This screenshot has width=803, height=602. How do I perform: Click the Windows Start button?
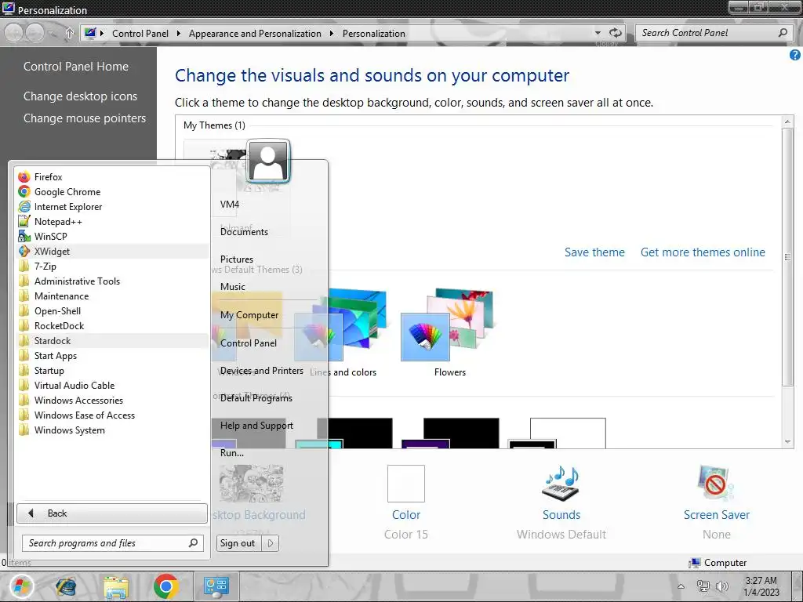(21, 586)
